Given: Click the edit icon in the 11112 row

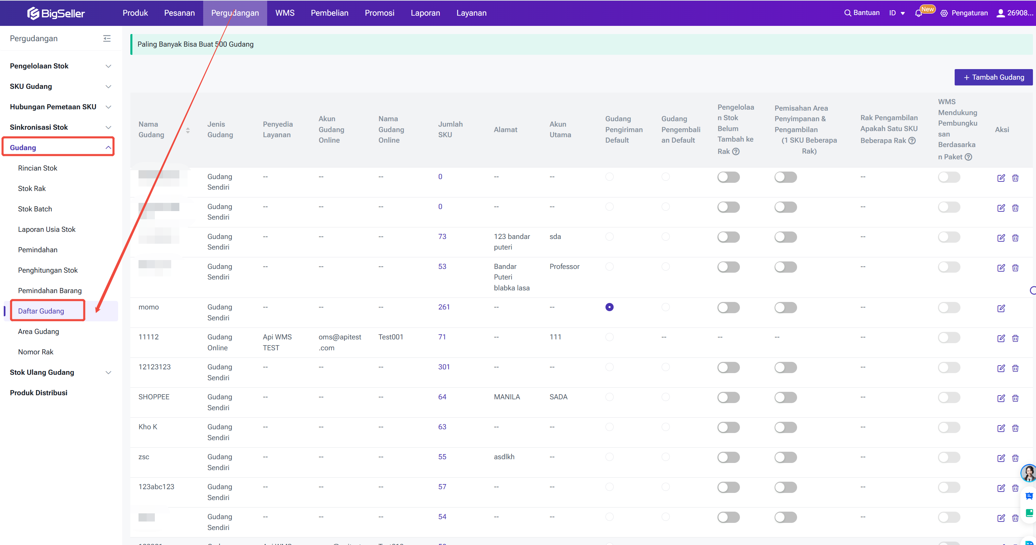Looking at the screenshot, I should pyautogui.click(x=1001, y=338).
